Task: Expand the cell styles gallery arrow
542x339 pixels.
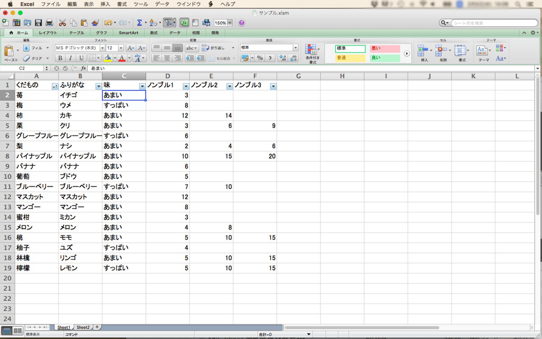Action: point(406,53)
